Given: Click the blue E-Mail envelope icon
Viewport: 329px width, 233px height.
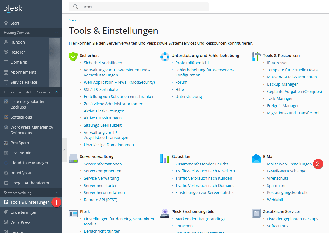Looking at the screenshot, I should 256,158.
